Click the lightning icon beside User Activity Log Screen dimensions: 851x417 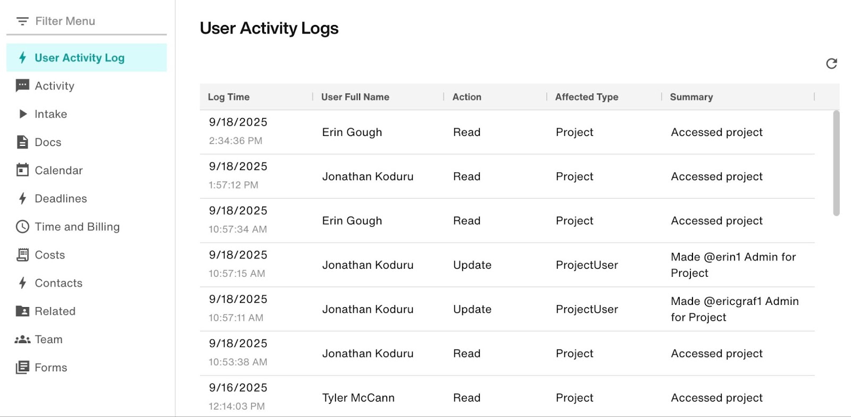pyautogui.click(x=22, y=57)
